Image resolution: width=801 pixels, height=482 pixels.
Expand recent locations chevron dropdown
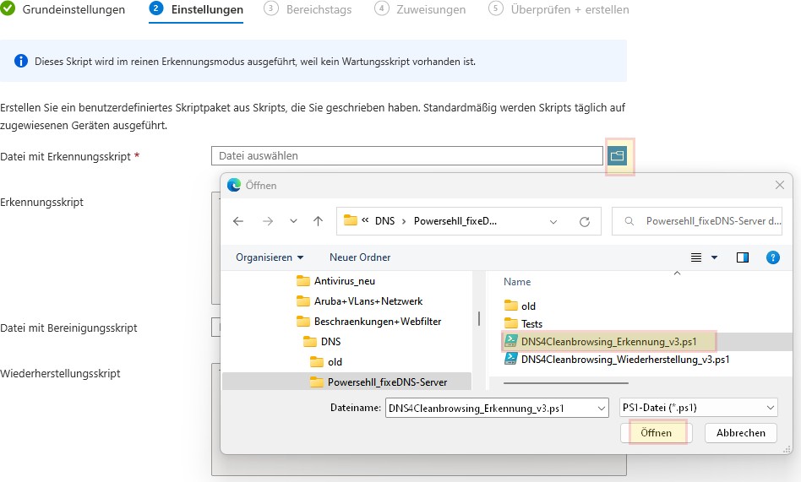[x=293, y=221]
